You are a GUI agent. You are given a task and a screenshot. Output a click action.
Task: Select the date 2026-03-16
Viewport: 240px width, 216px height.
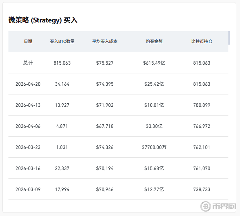coord(28,168)
